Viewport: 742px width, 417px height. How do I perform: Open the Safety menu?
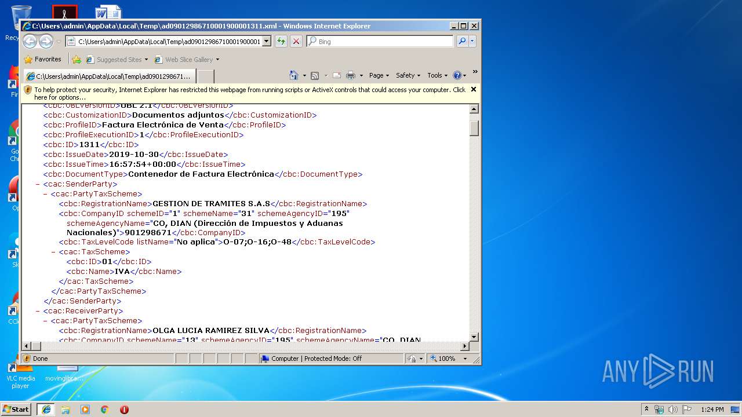click(x=408, y=75)
